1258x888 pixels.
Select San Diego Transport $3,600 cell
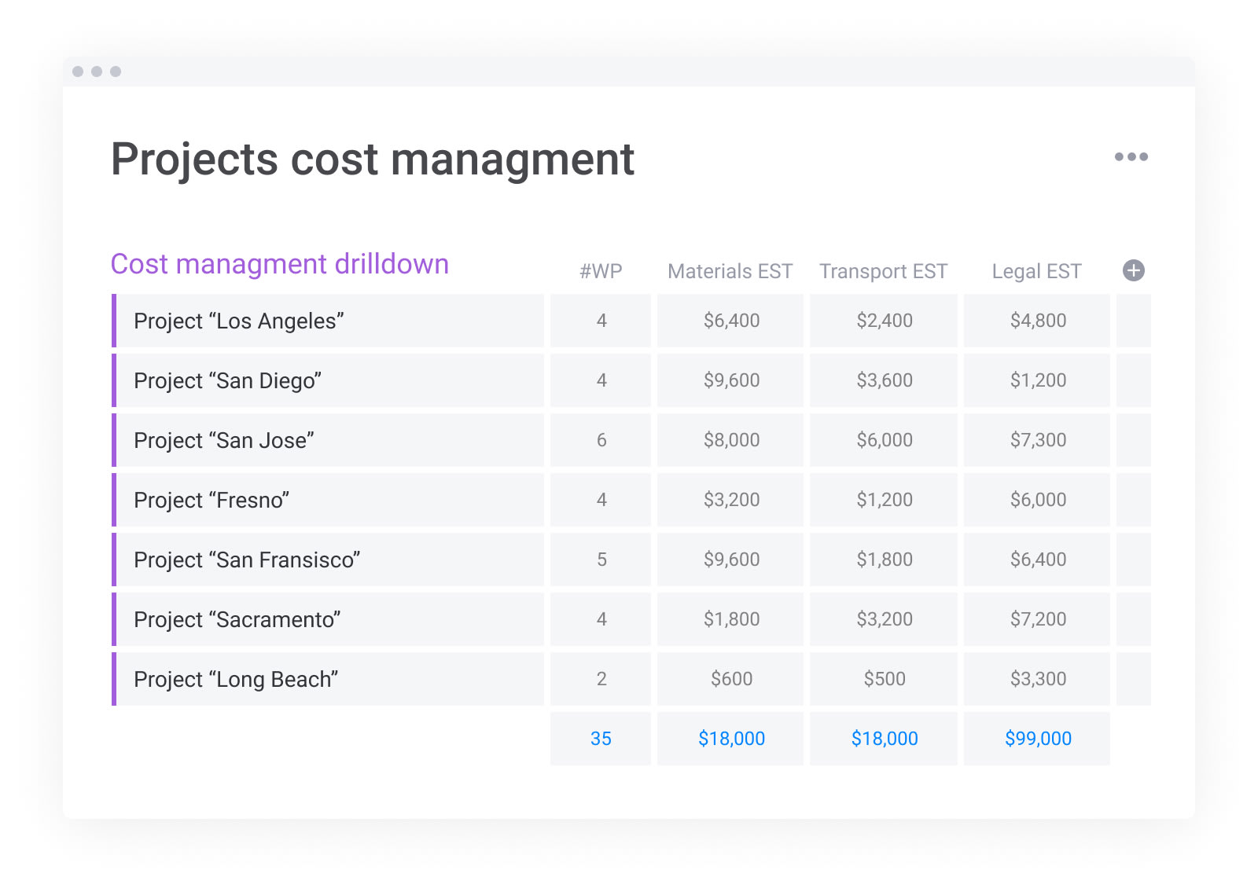tap(884, 380)
